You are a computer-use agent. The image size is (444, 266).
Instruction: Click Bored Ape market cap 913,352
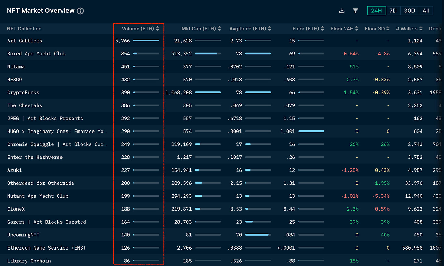[x=181, y=54]
